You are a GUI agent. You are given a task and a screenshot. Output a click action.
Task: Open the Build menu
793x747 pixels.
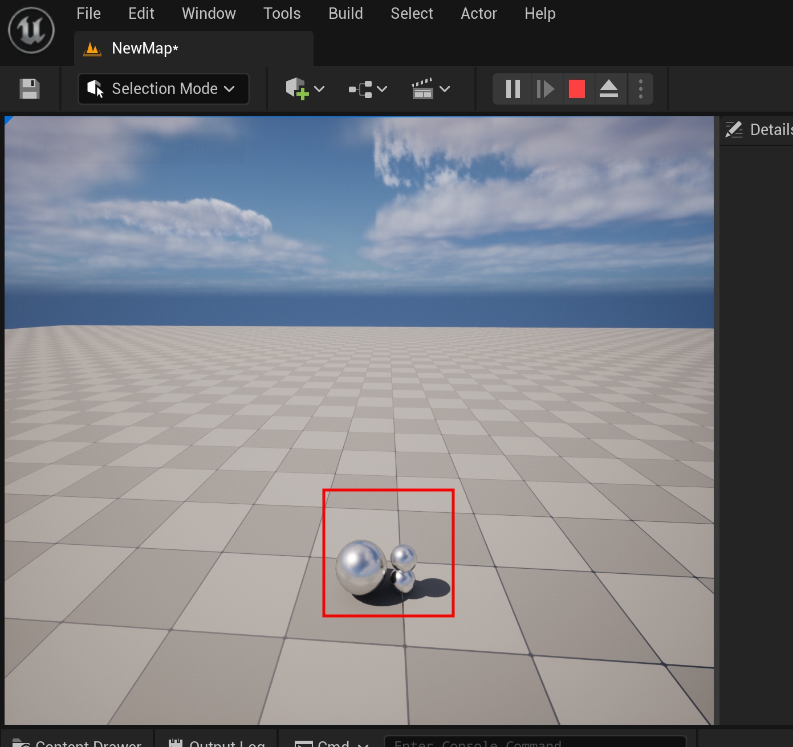click(345, 14)
